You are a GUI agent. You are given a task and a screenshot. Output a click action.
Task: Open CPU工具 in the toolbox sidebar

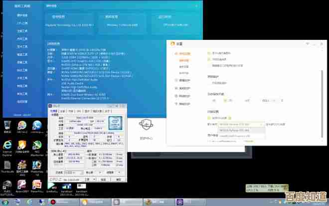[x=22, y=23]
